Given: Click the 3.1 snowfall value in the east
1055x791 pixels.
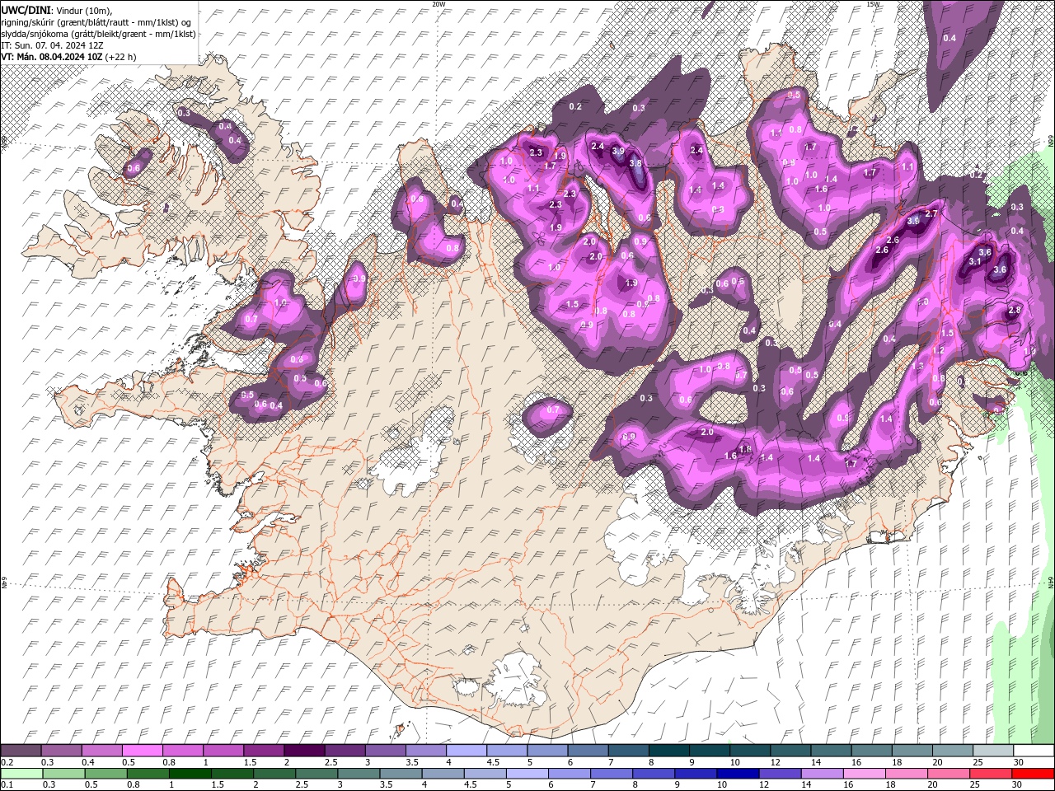Looking at the screenshot, I should click(x=975, y=261).
